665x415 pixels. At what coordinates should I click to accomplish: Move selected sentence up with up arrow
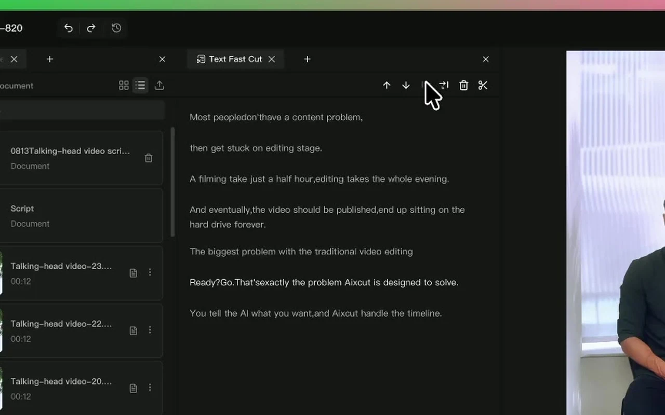[387, 86]
